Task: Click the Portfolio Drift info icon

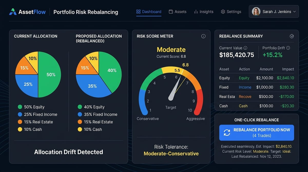Action: pyautogui.click(x=288, y=48)
